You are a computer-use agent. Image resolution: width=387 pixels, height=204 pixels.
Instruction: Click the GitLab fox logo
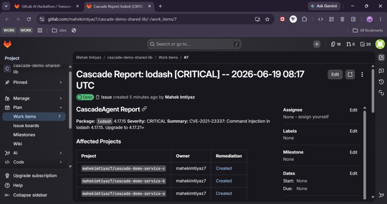click(x=7, y=44)
